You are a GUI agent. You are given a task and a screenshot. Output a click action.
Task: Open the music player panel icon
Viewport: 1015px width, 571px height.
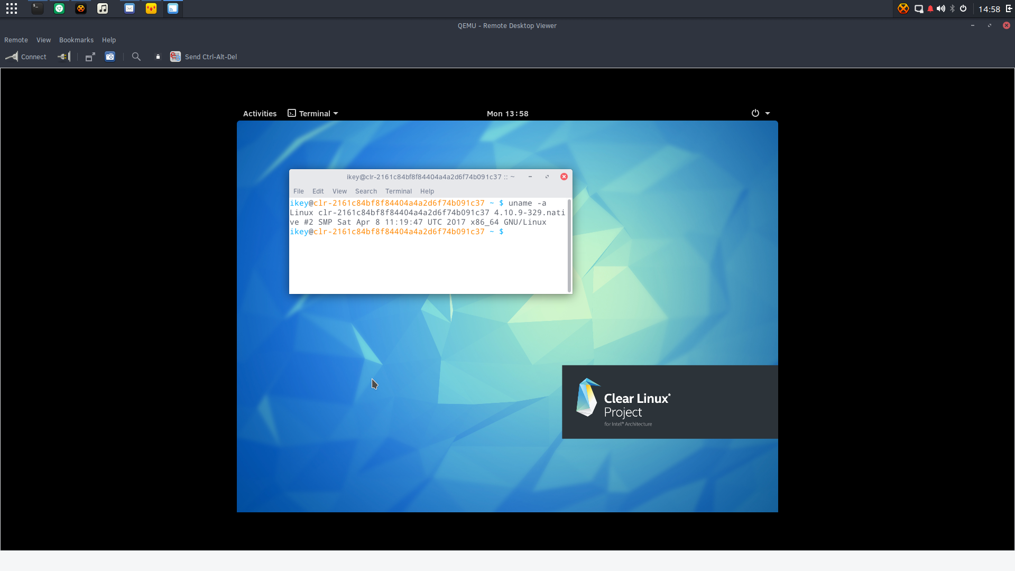103,8
